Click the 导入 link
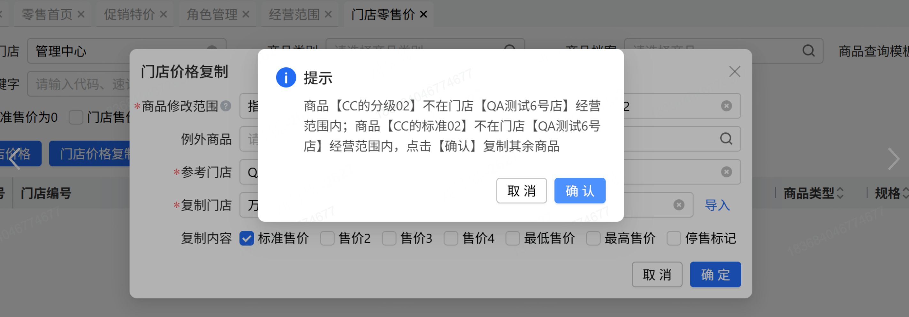This screenshot has width=909, height=317. pyautogui.click(x=717, y=205)
